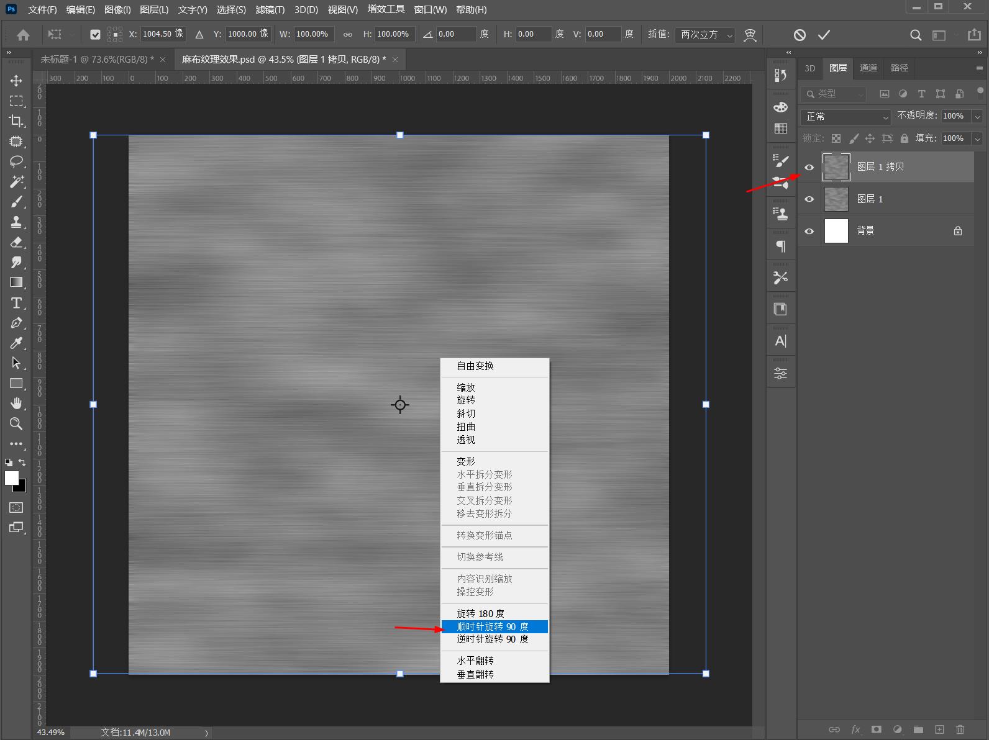Select the Eraser tool

[x=17, y=242]
